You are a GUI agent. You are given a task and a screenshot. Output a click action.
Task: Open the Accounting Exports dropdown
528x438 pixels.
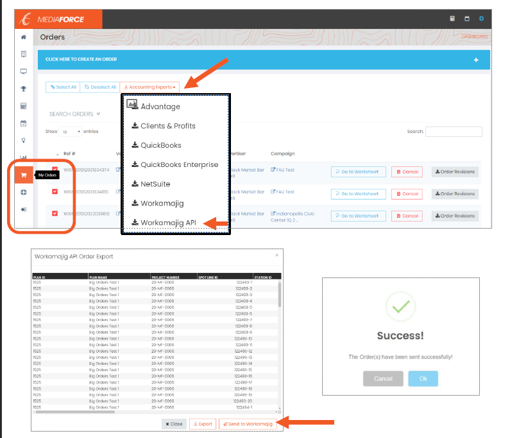(149, 87)
